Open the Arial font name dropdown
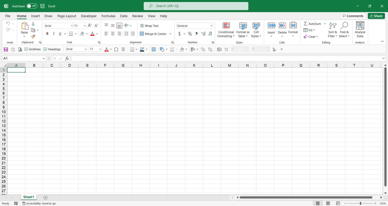Screen dimensions: 388x206 click(71, 25)
